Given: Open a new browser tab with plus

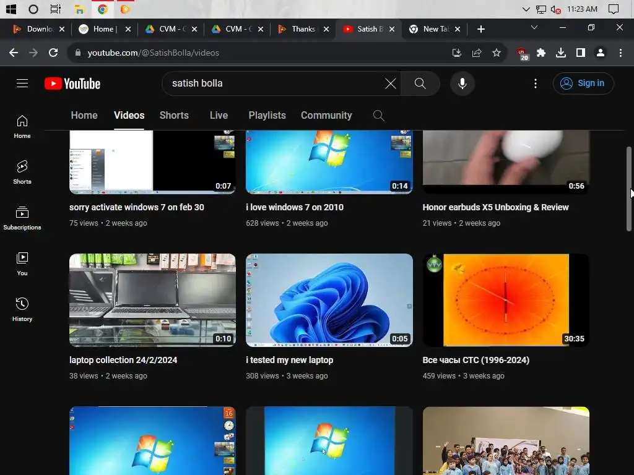Looking at the screenshot, I should [x=480, y=29].
